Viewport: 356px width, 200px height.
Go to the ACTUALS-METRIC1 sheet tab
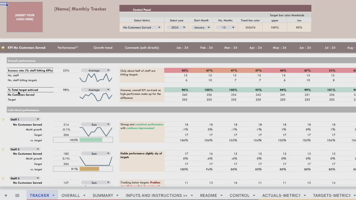(281, 196)
